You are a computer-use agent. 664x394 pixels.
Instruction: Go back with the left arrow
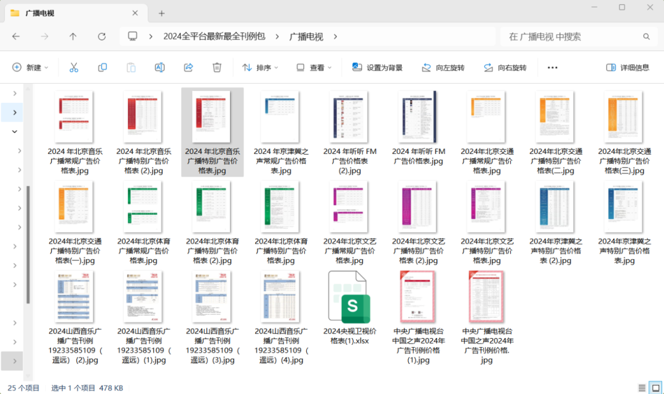[x=16, y=36]
